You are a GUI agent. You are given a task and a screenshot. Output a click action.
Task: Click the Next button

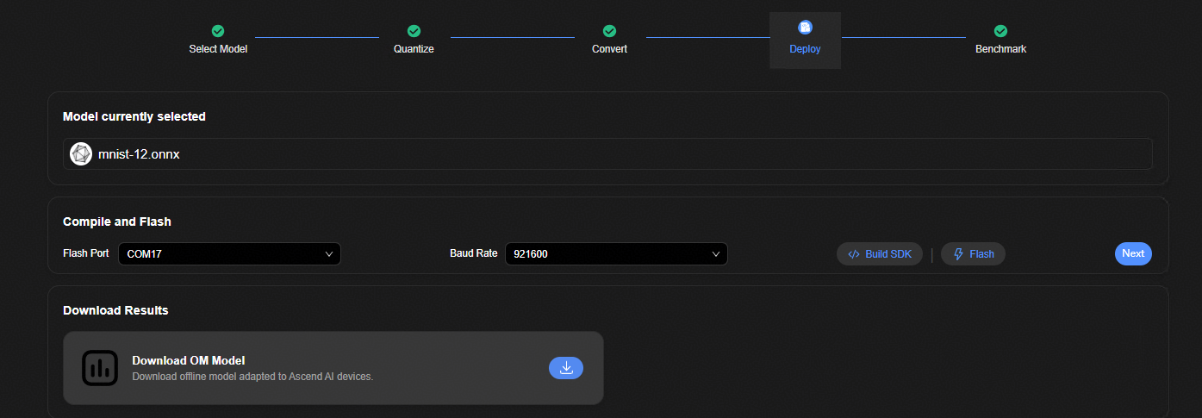pos(1133,253)
